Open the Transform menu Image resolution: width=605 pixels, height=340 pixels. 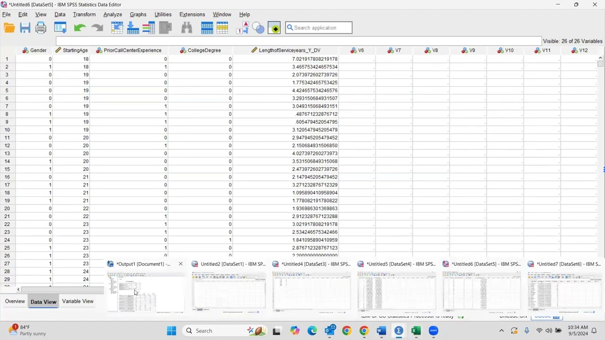[x=84, y=15]
